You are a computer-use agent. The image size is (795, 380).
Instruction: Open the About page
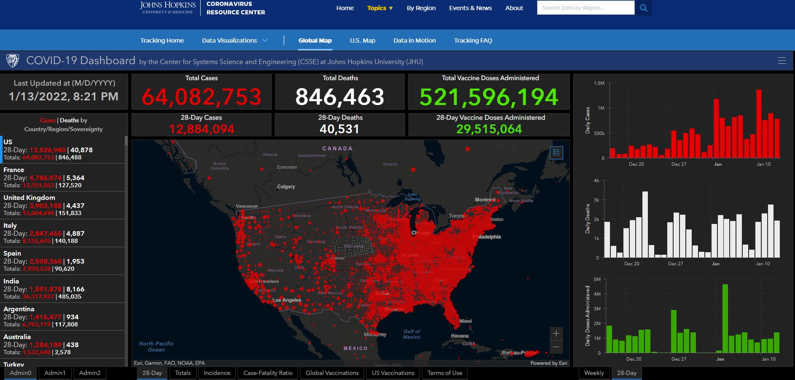coord(514,8)
